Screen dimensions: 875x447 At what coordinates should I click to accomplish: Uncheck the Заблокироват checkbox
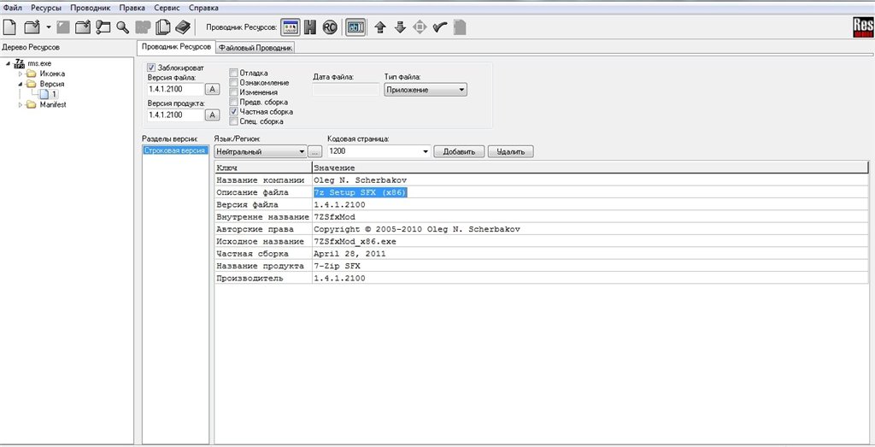point(152,68)
